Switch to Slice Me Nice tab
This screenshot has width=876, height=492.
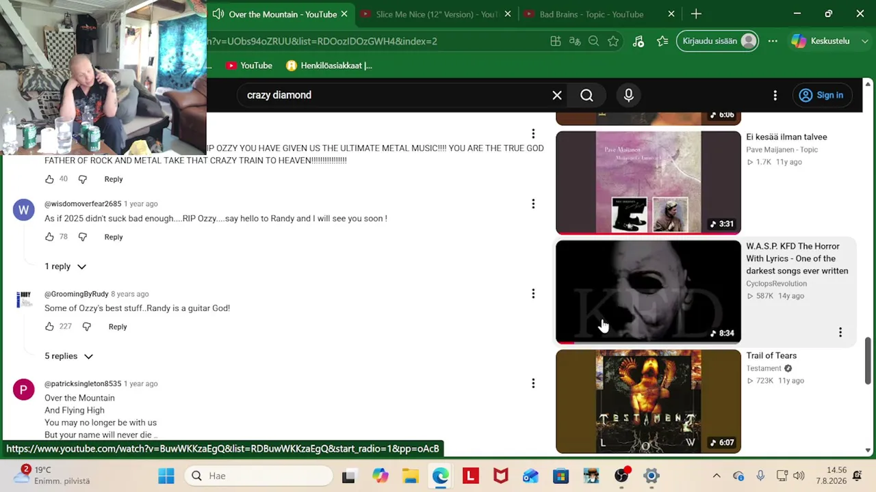[x=437, y=14]
